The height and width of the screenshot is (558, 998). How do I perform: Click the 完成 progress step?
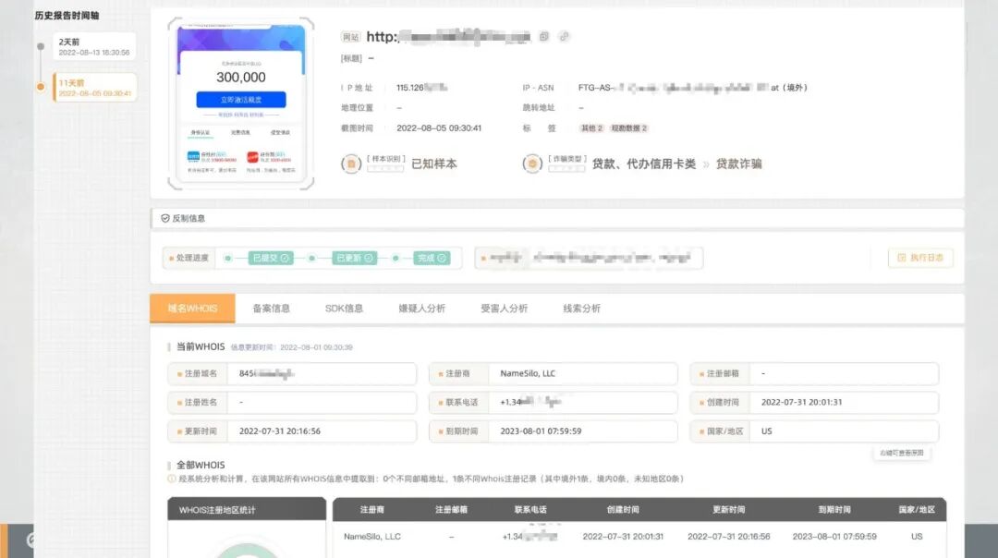432,258
